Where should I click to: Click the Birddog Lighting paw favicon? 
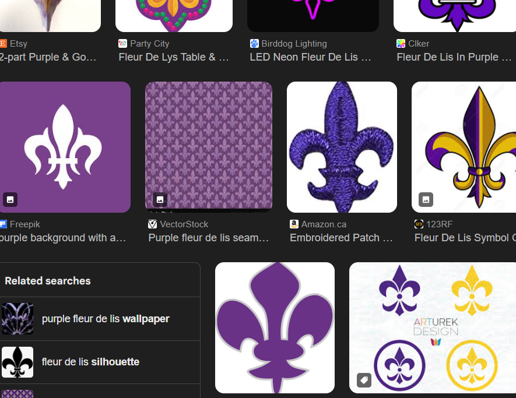coord(254,44)
